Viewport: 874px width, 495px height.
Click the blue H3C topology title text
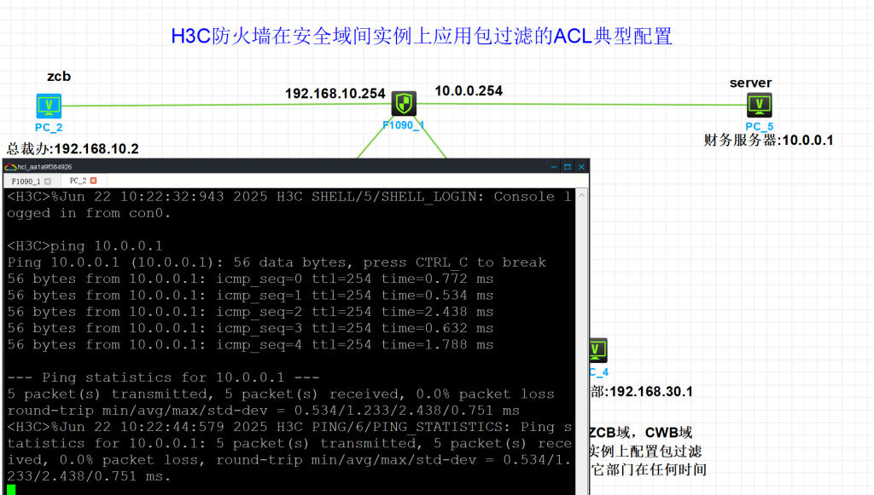tap(422, 36)
